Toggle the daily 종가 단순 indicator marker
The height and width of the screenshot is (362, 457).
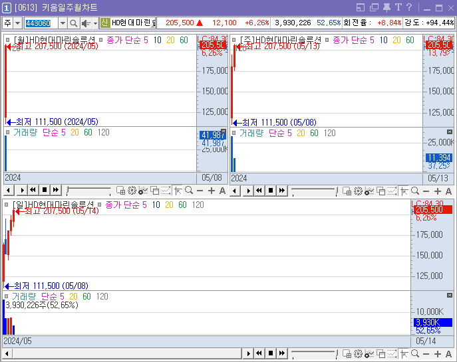[x=99, y=205]
